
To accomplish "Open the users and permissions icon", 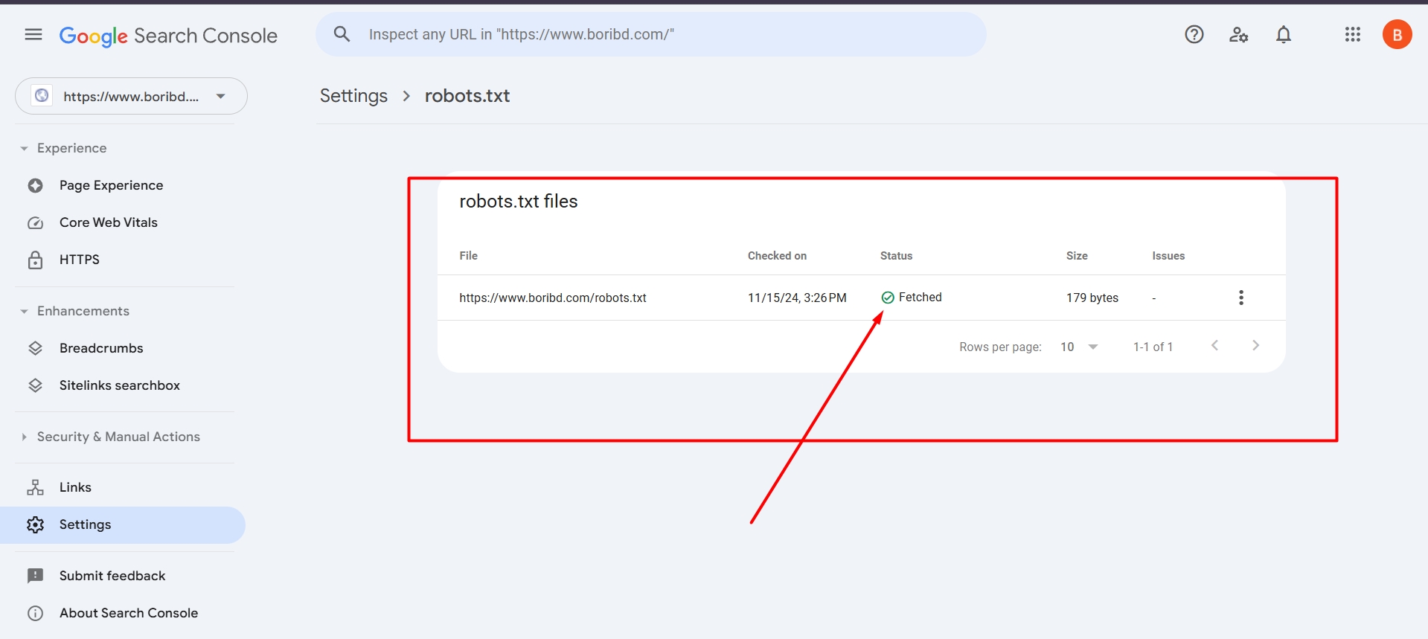I will coord(1238,35).
